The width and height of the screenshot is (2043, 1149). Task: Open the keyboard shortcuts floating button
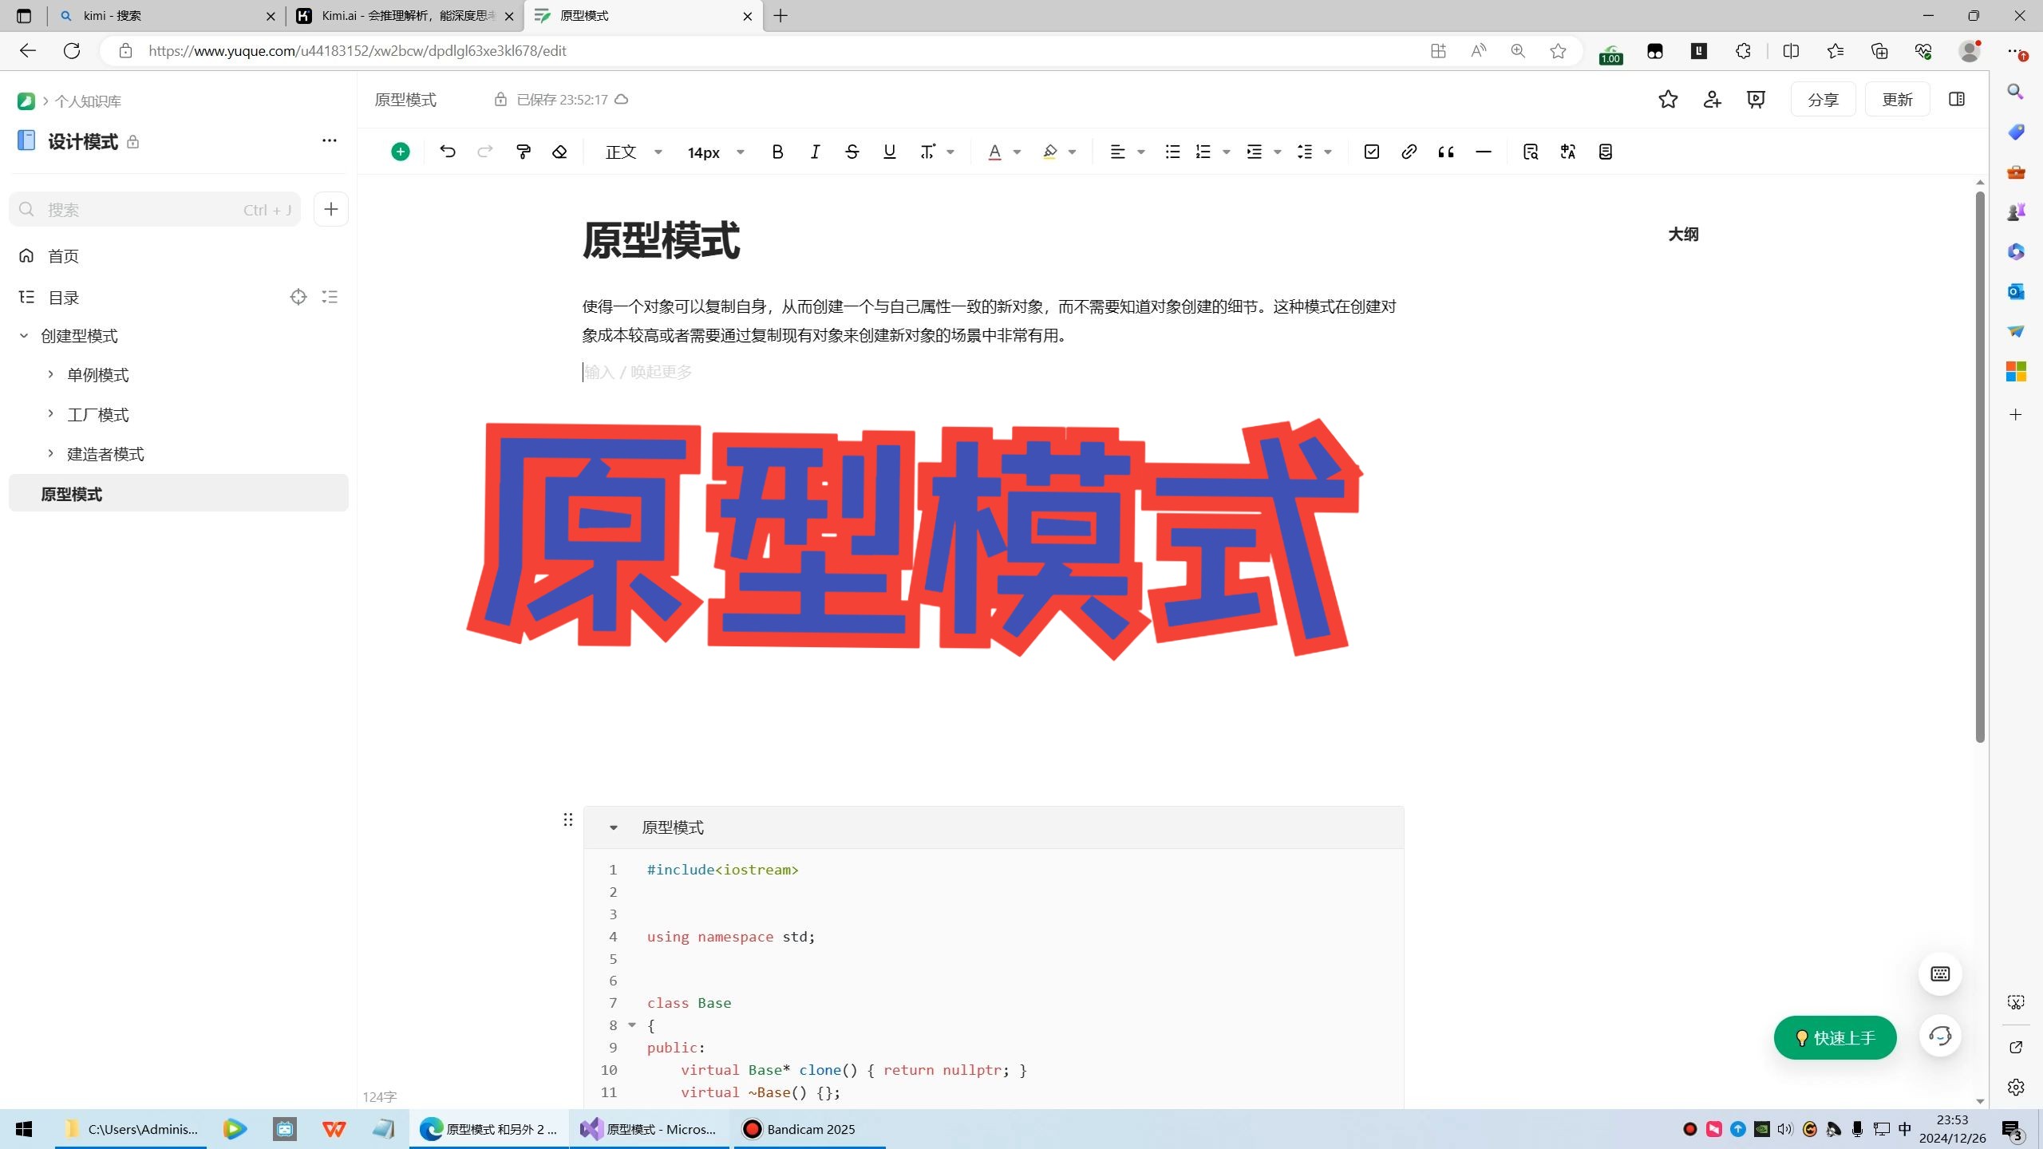coord(1940,973)
